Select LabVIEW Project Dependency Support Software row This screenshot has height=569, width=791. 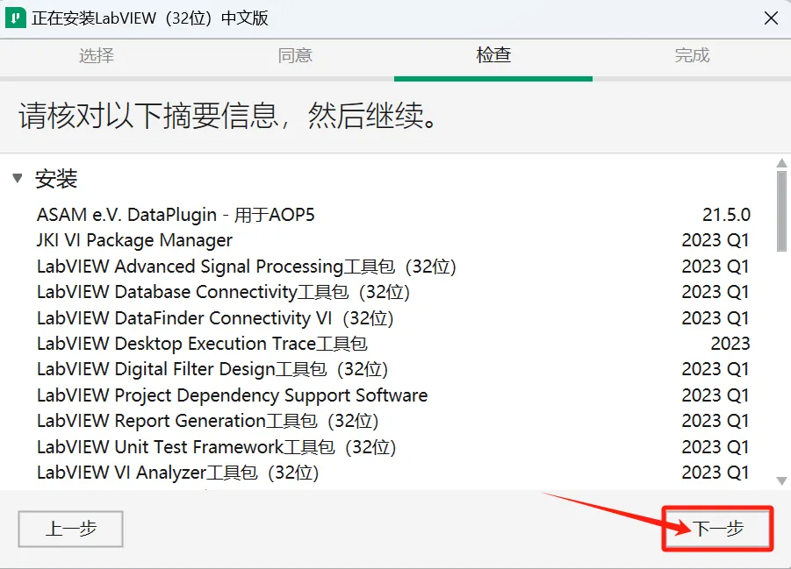pyautogui.click(x=393, y=395)
